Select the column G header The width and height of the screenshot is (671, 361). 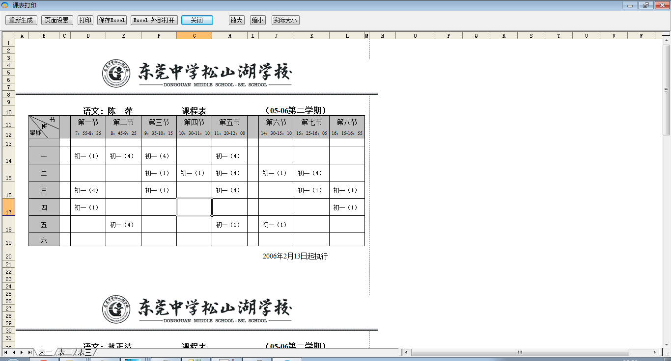tap(194, 36)
